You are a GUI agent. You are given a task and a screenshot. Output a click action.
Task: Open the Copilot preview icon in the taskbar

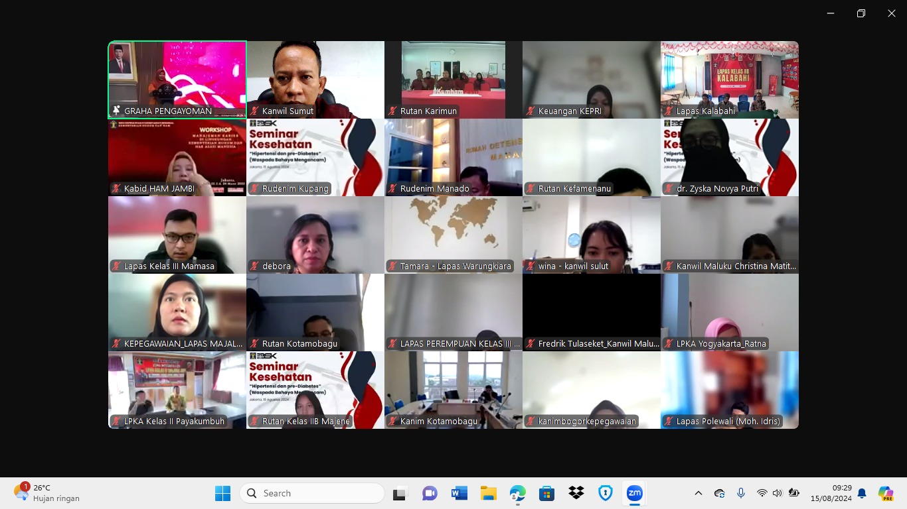885,493
